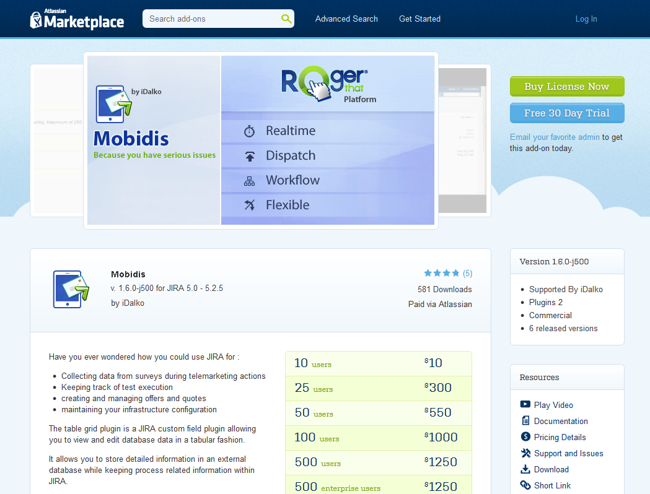Click the Play Video icon
This screenshot has height=494, width=650.
click(x=525, y=405)
